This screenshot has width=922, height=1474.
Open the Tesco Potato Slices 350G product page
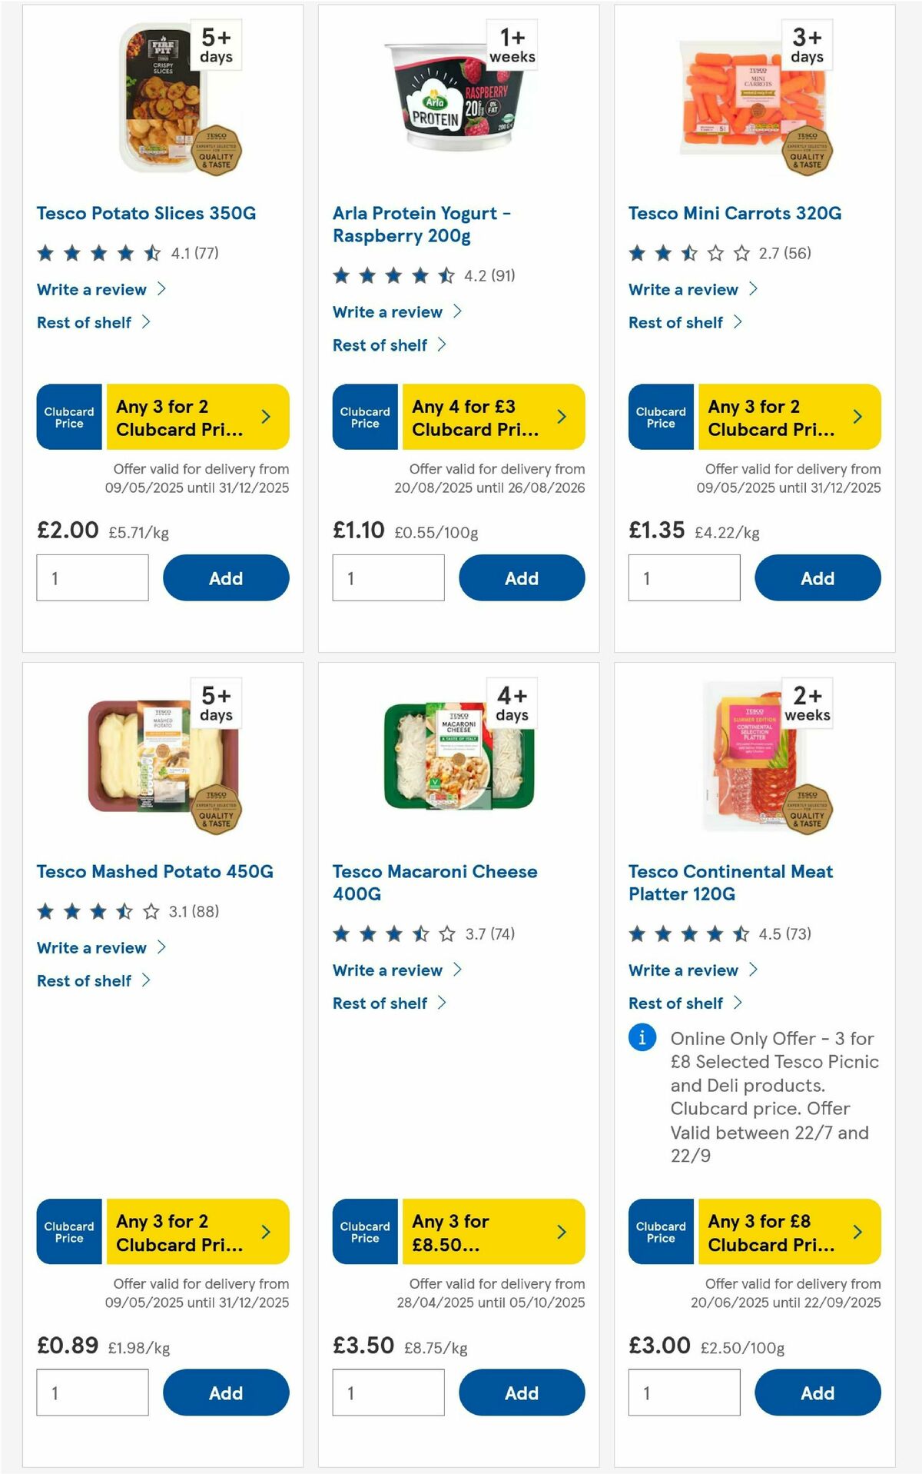click(147, 214)
